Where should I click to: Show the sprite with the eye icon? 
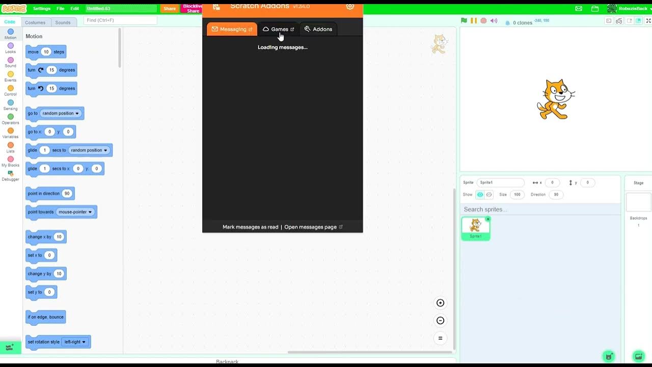click(480, 195)
